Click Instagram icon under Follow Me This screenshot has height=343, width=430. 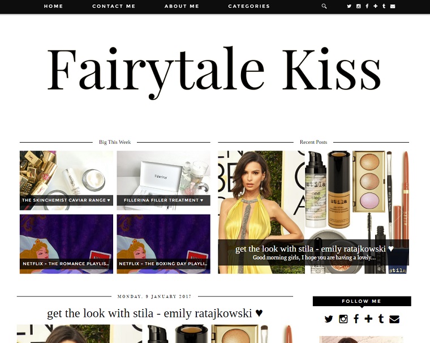pos(343,319)
